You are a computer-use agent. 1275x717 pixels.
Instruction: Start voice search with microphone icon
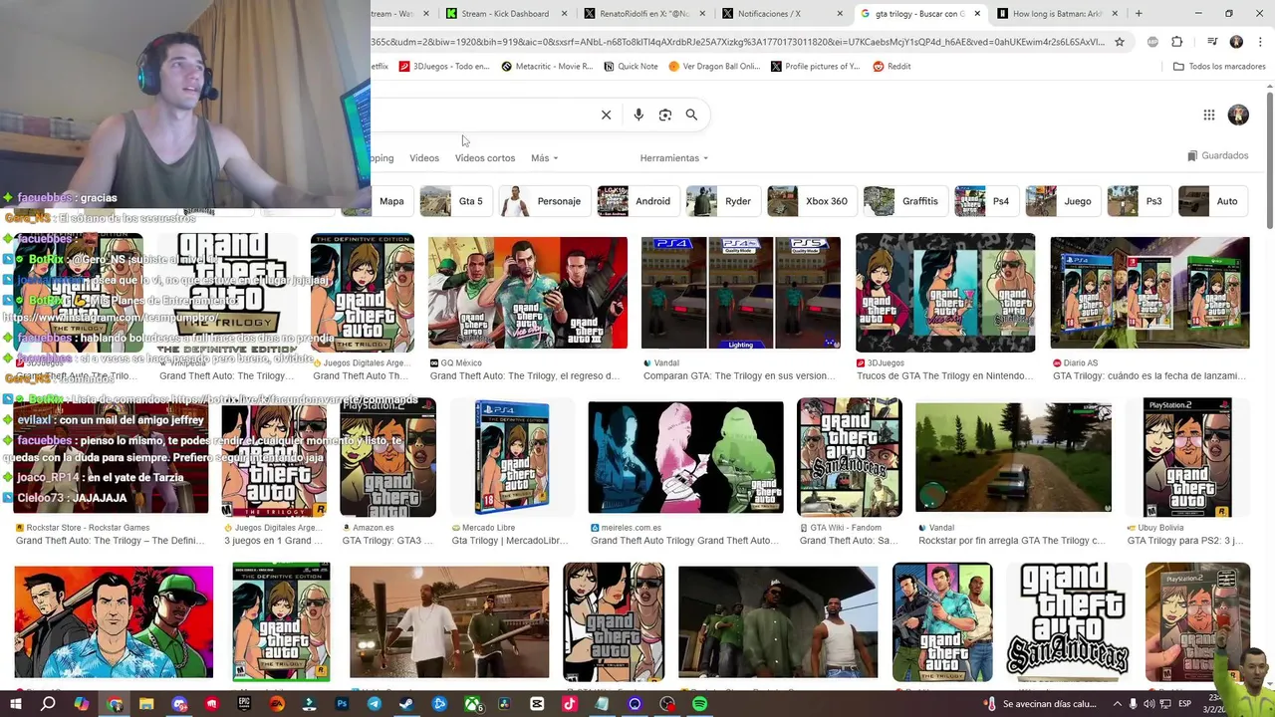tap(638, 115)
